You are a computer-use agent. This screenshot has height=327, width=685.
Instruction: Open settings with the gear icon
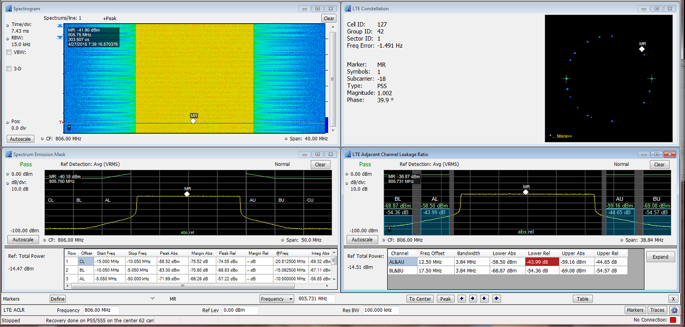[x=674, y=310]
